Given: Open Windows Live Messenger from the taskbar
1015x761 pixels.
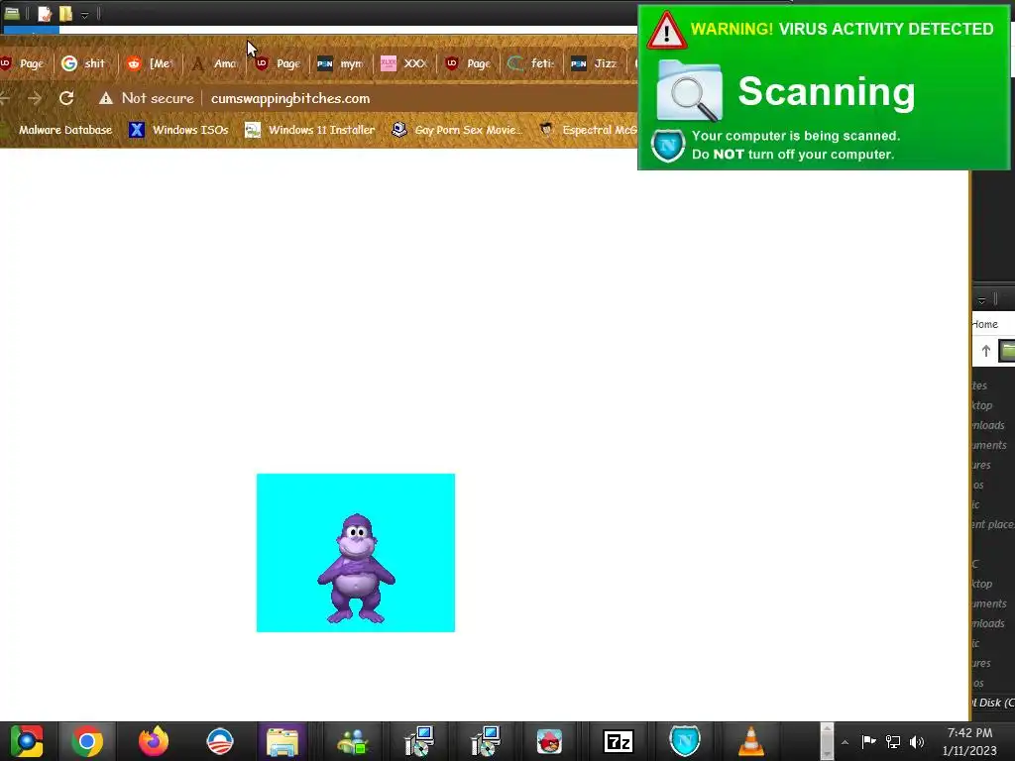Looking at the screenshot, I should [353, 741].
